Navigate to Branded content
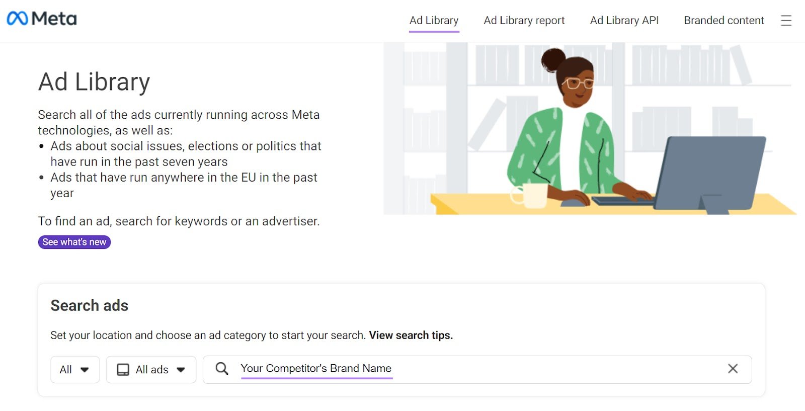The height and width of the screenshot is (411, 805). pyautogui.click(x=723, y=21)
